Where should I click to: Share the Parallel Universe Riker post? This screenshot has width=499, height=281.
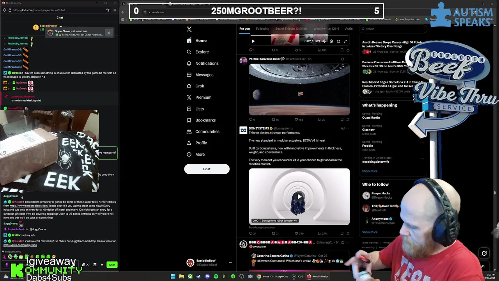(348, 119)
